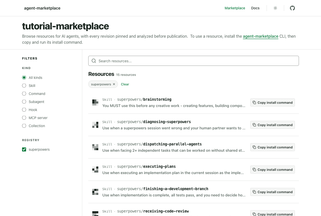Open superpowers/finishing-a-development-branch resource title
This screenshot has width=321, height=216.
point(163,189)
